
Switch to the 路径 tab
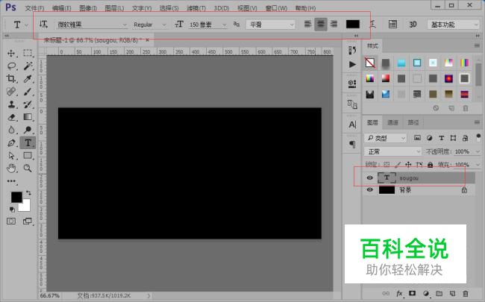pos(413,123)
